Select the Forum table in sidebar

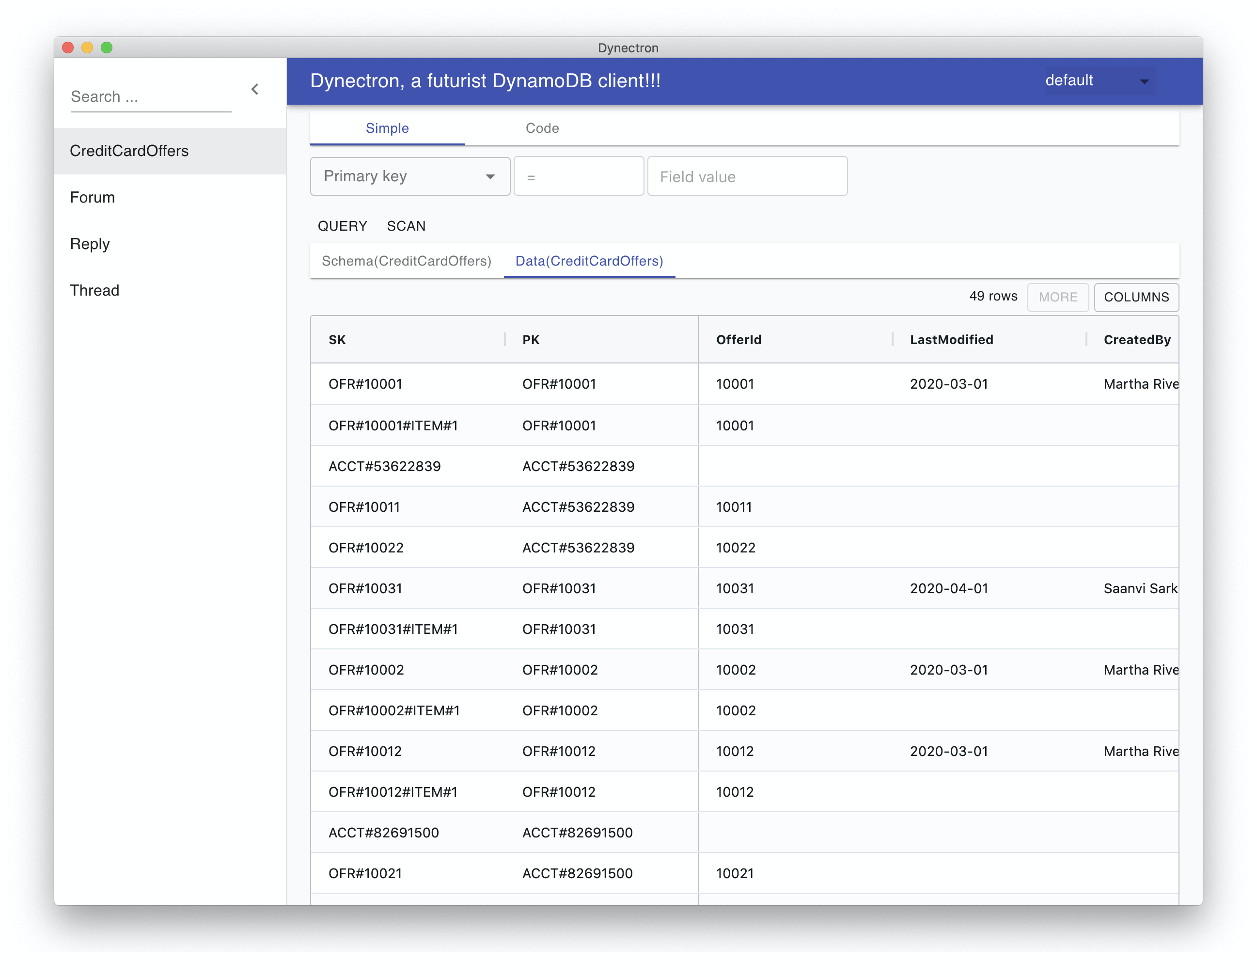(93, 197)
